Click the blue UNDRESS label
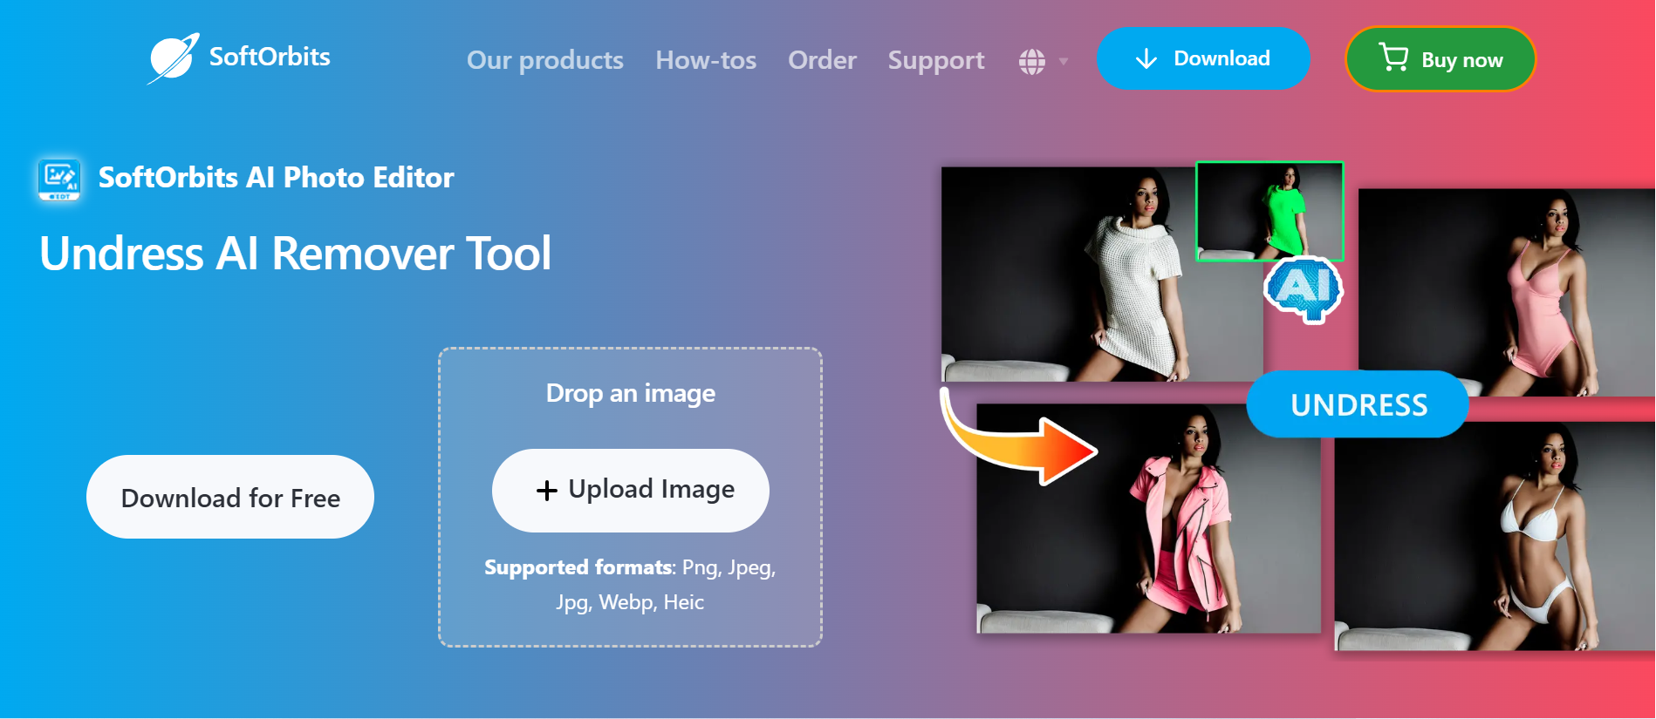1656x719 pixels. (1358, 404)
